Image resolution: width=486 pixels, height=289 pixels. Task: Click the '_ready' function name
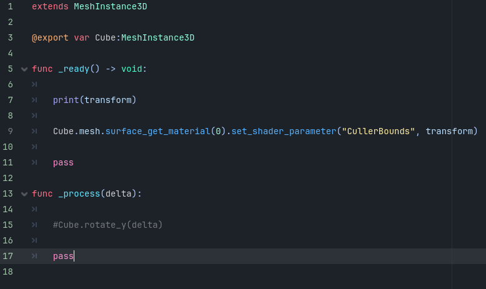tap(74, 69)
